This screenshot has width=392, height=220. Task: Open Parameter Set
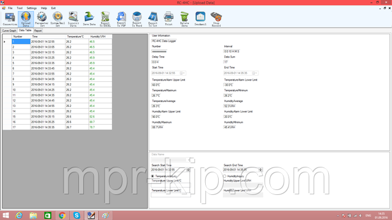tap(42, 19)
